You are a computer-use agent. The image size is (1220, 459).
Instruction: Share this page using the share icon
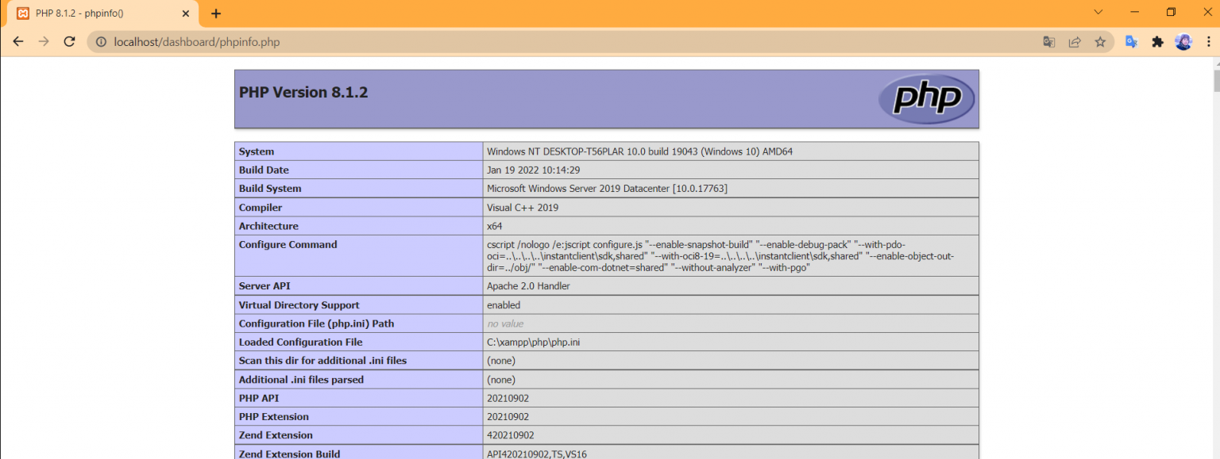[1075, 42]
